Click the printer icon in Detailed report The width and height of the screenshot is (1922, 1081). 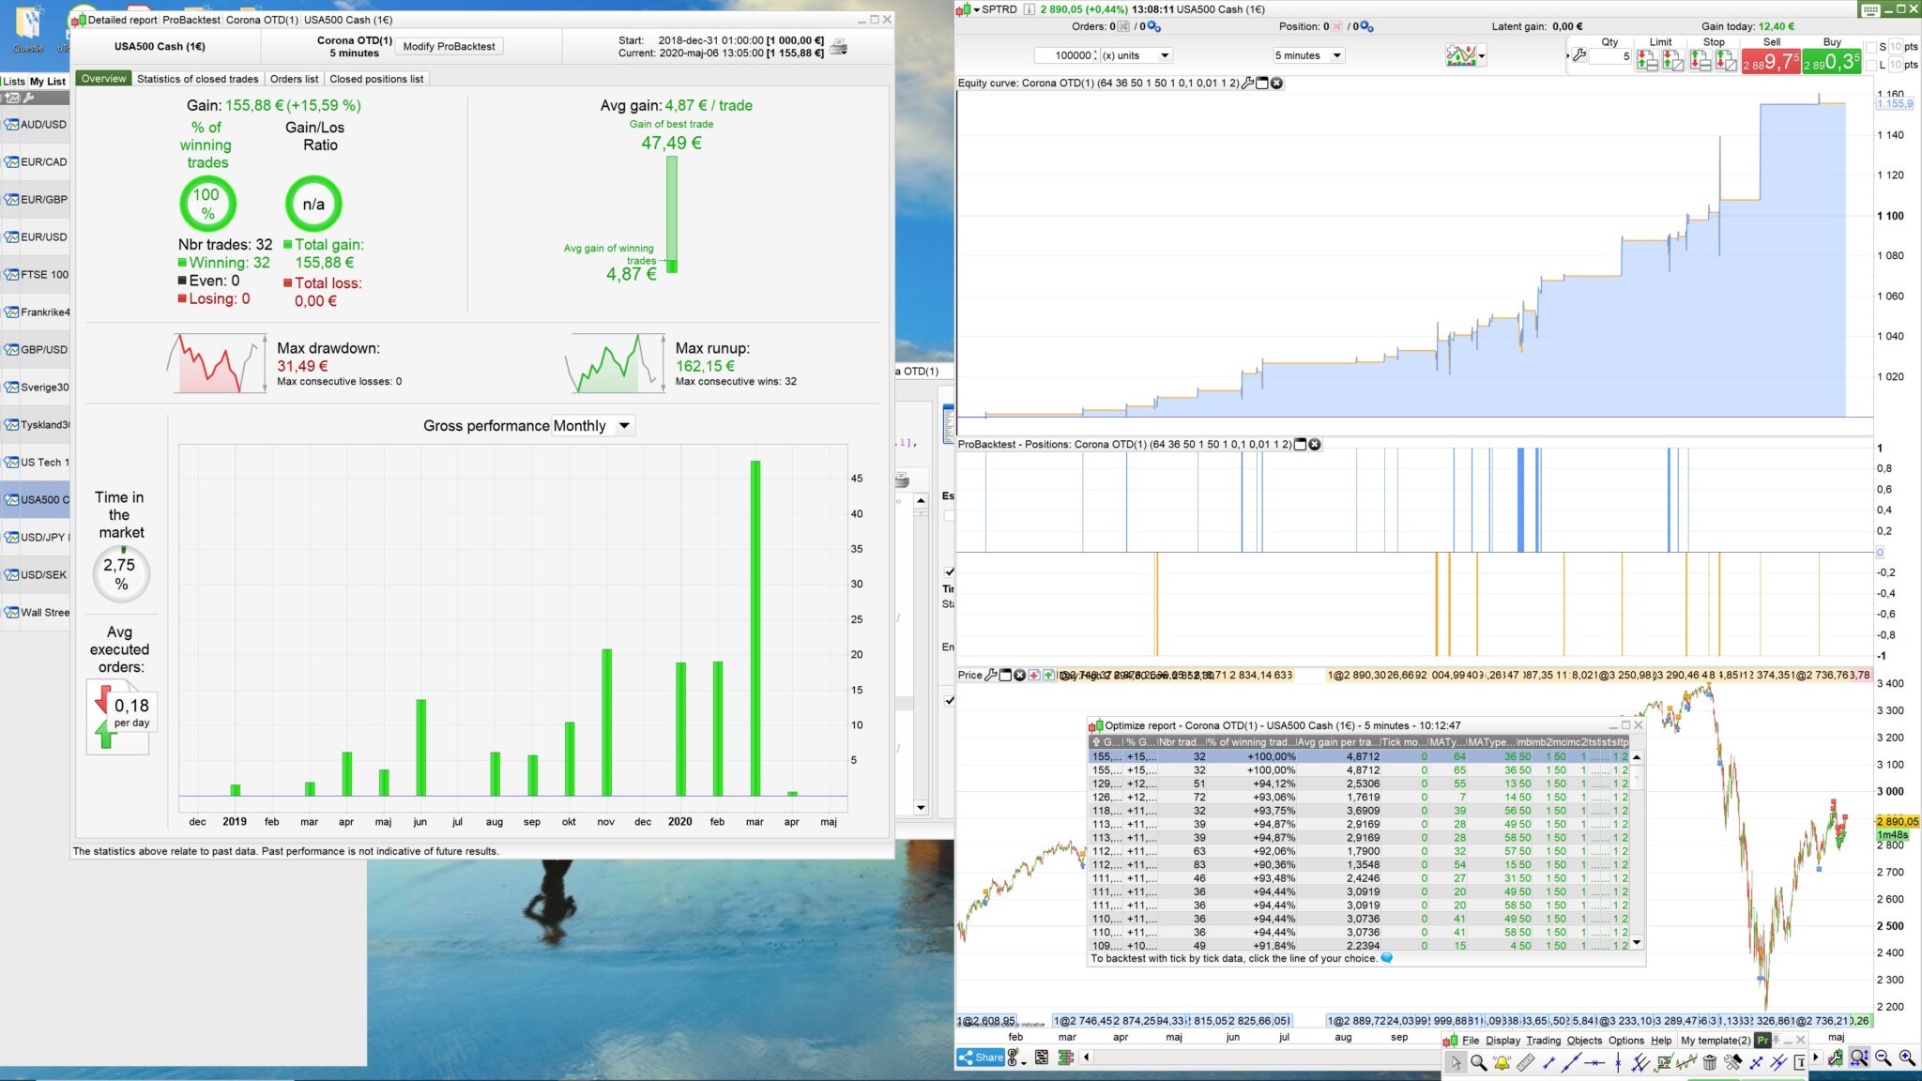coord(839,47)
